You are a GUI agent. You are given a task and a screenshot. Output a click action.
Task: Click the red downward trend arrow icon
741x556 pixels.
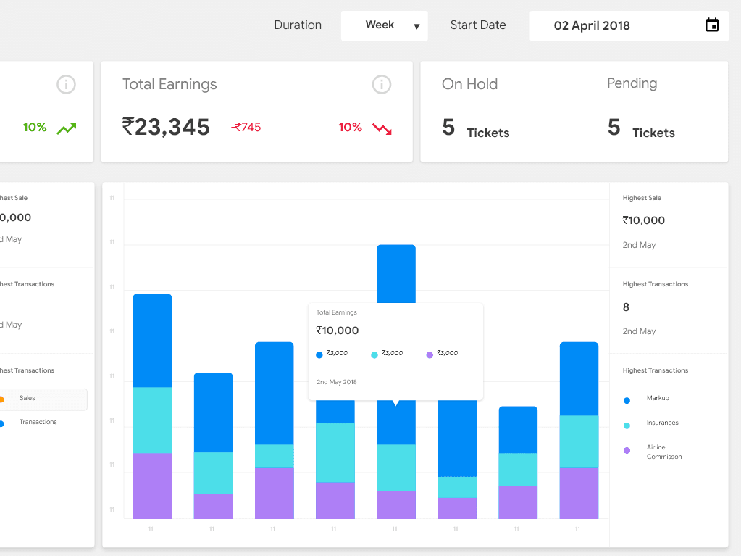click(x=382, y=128)
